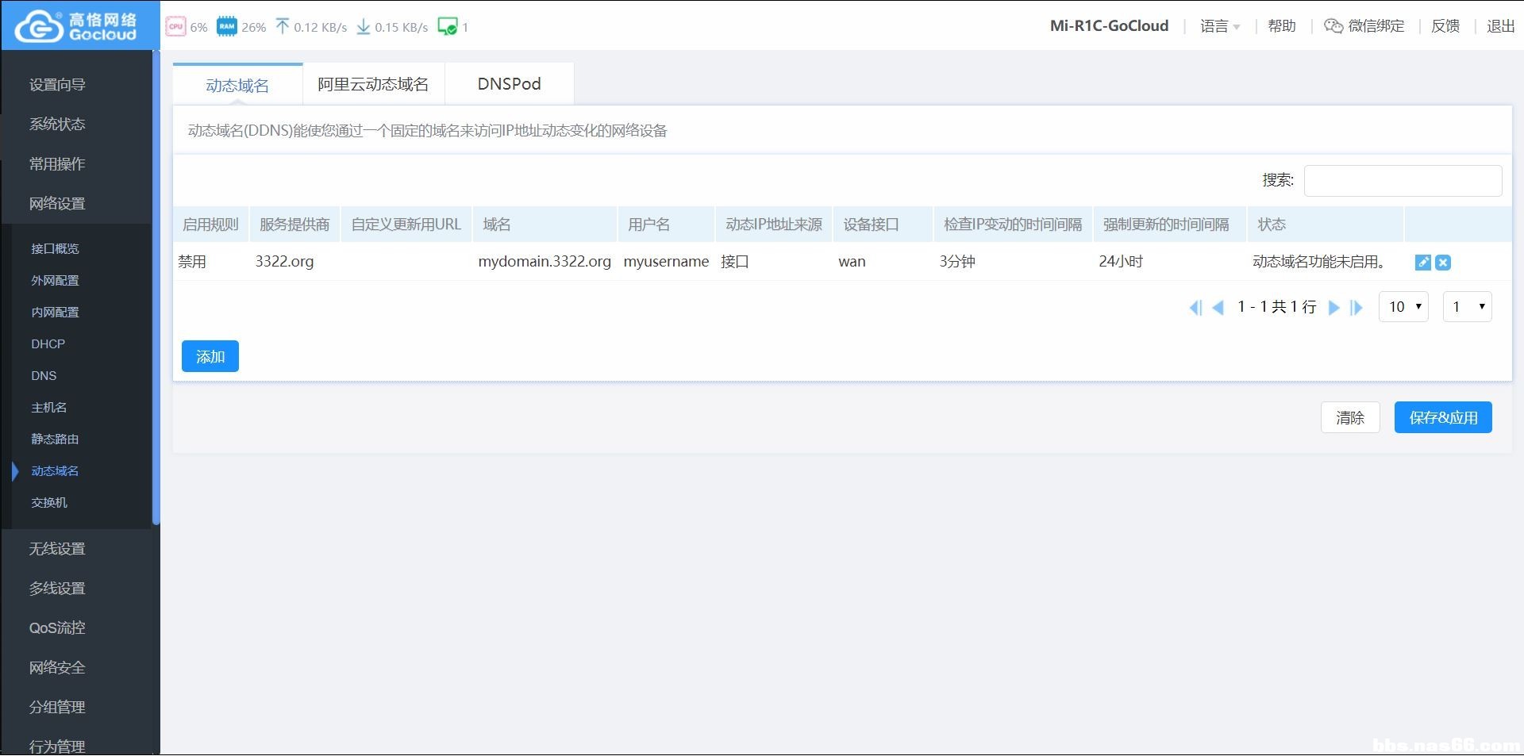
Task: Open DHCP in the sidebar
Action: (48, 344)
